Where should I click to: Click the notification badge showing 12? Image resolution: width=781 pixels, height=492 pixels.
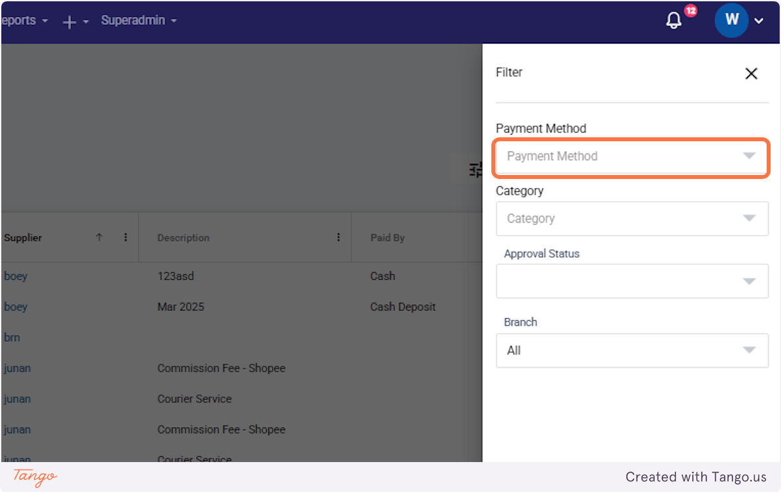point(691,10)
